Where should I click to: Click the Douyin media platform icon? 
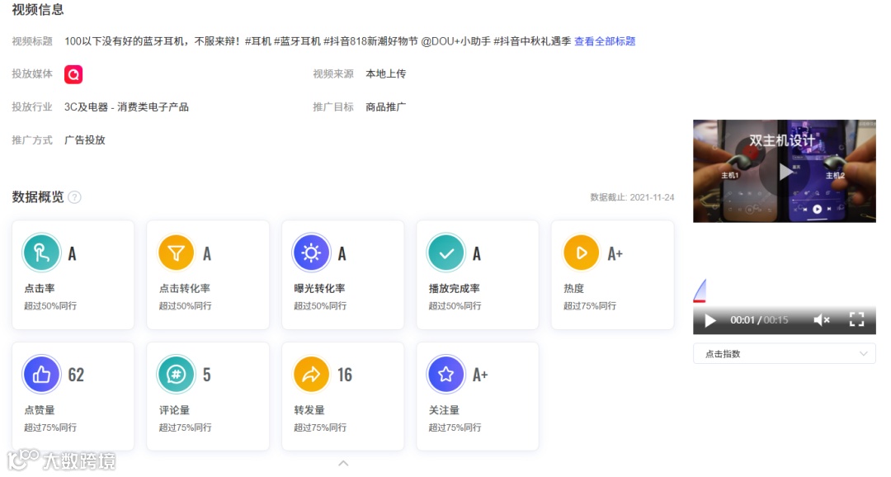[73, 73]
